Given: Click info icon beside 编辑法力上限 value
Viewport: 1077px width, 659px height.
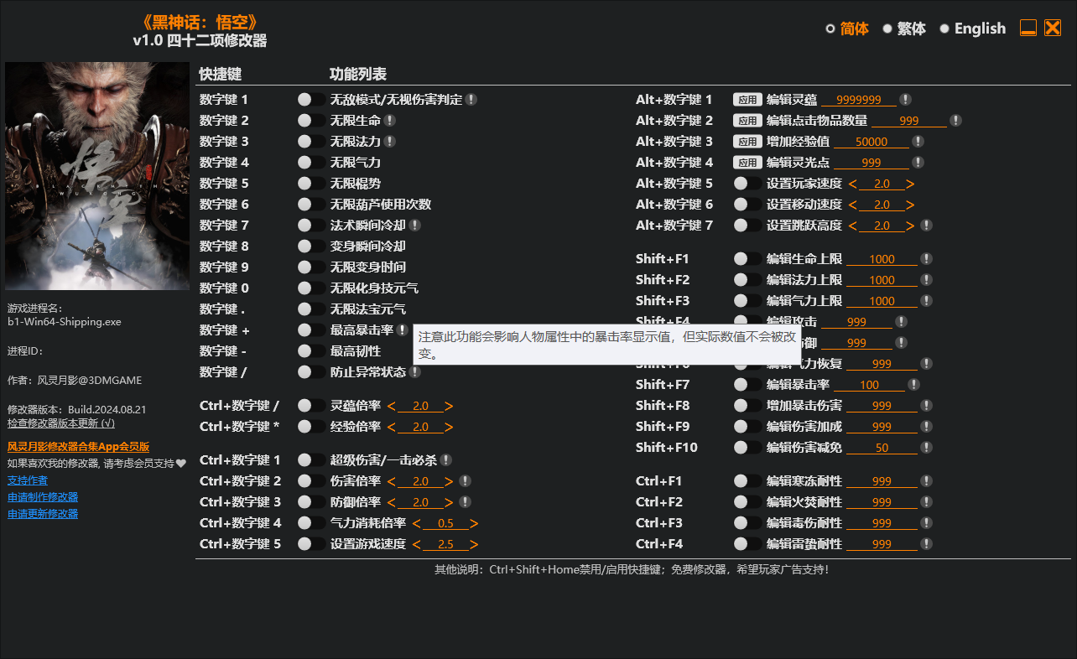Looking at the screenshot, I should click(x=926, y=280).
